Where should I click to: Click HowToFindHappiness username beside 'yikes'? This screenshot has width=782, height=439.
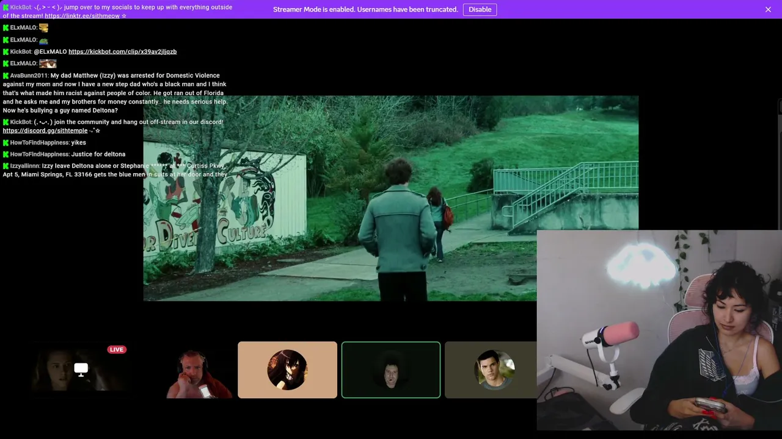click(x=39, y=143)
